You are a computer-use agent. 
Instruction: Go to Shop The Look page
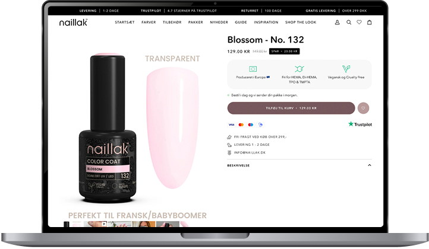(301, 23)
